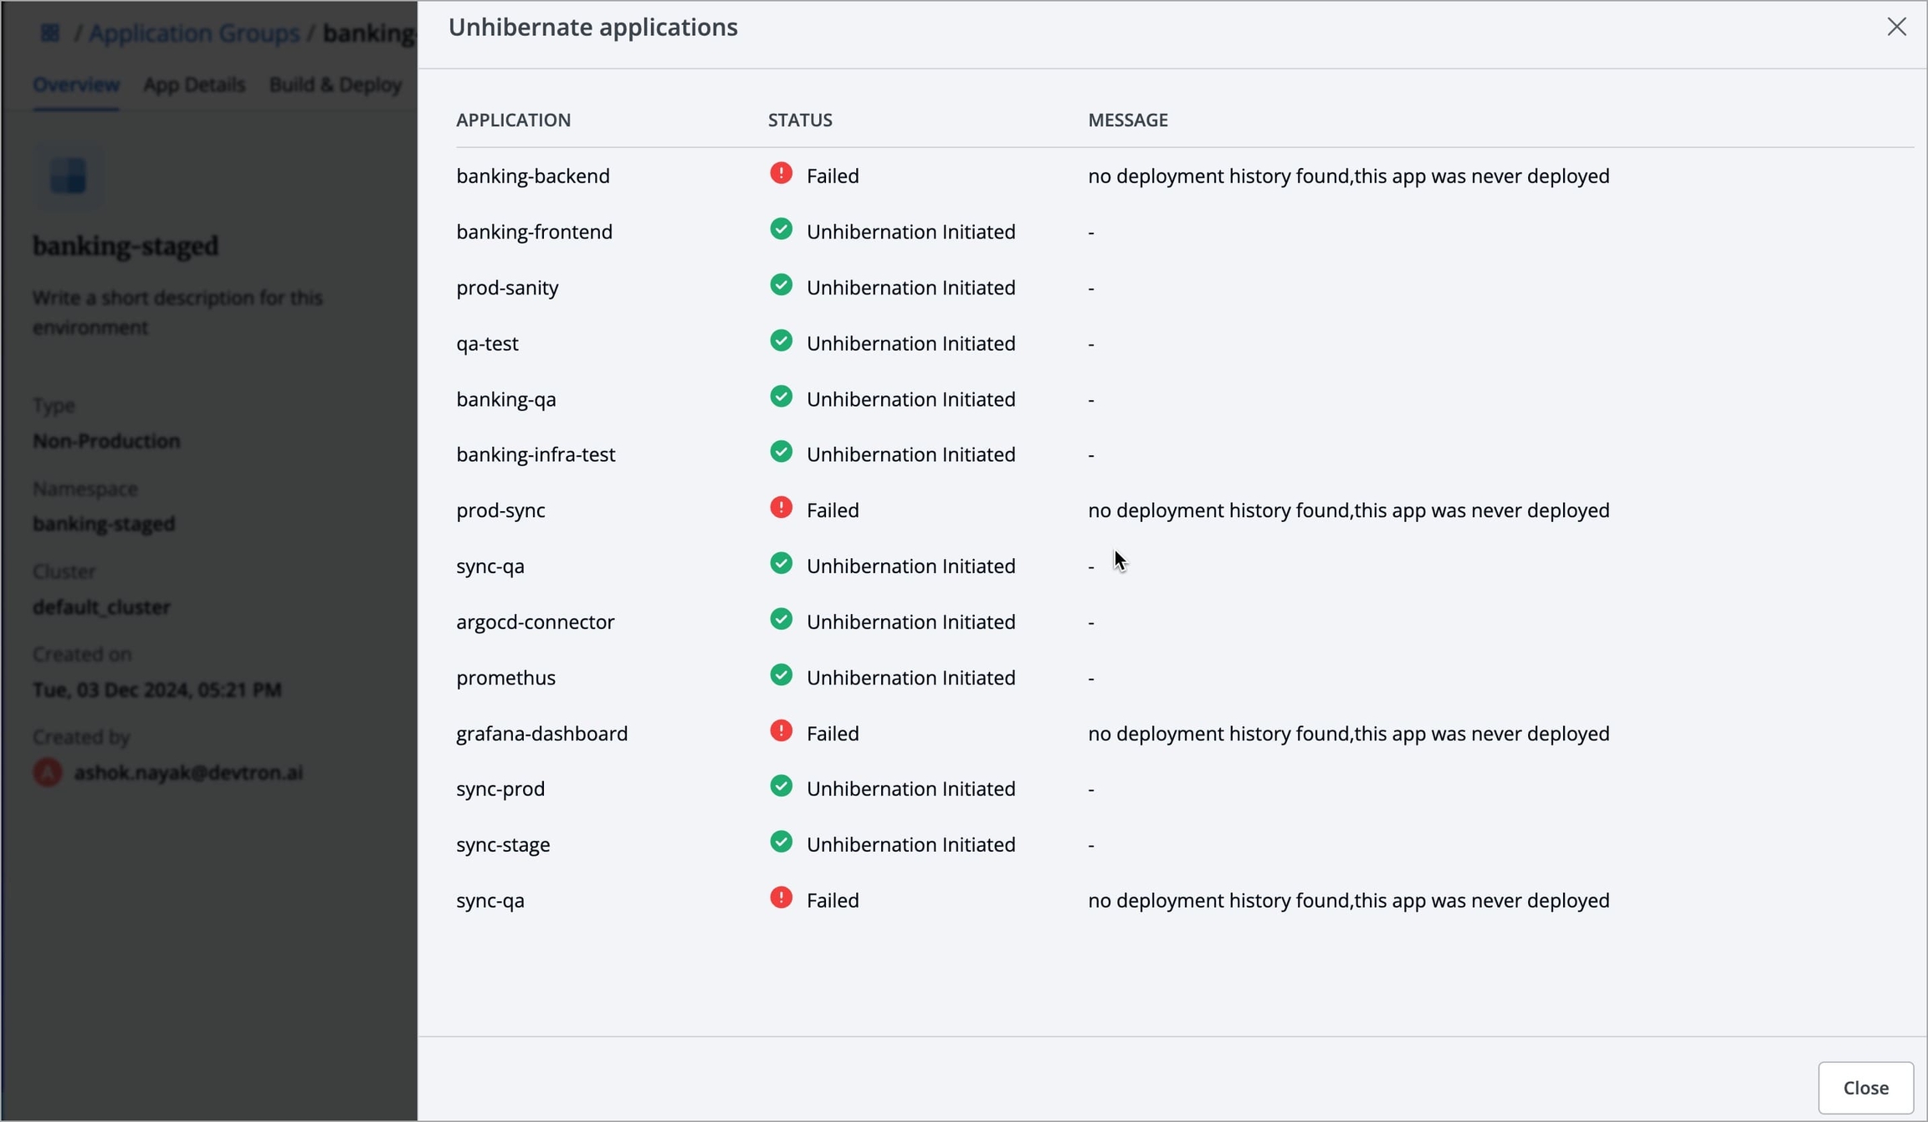Click green success icon for banking-frontend
The width and height of the screenshot is (1928, 1122).
(781, 229)
